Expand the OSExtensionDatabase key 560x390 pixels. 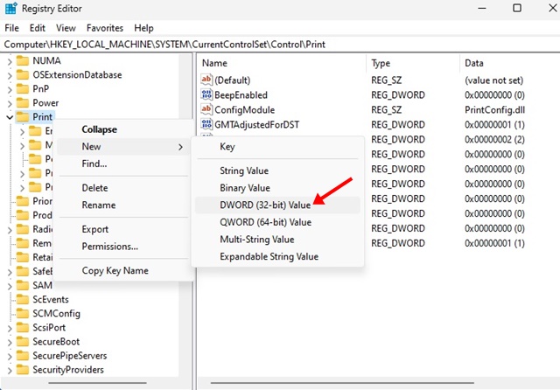[x=10, y=76]
